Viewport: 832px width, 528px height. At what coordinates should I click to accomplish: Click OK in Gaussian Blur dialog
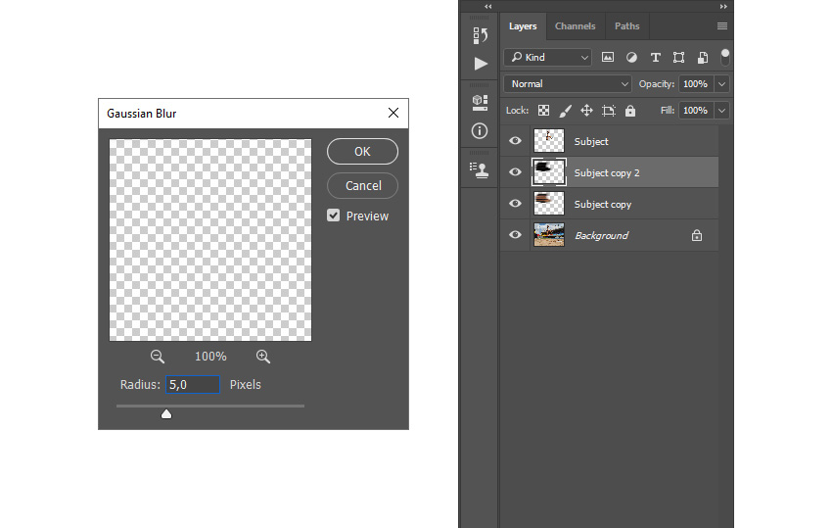[362, 152]
